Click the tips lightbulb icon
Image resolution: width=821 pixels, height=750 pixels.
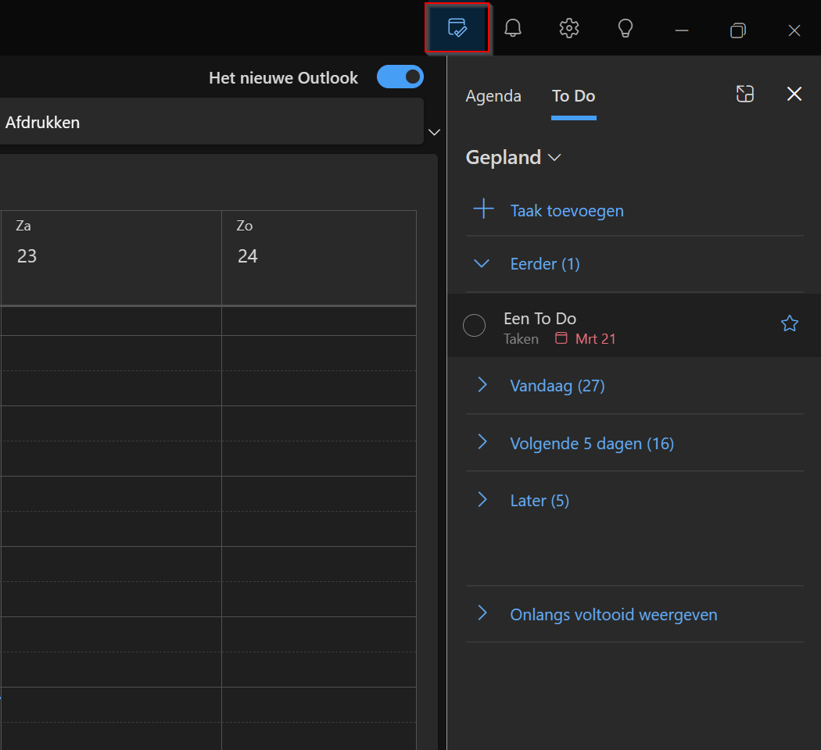pos(626,28)
